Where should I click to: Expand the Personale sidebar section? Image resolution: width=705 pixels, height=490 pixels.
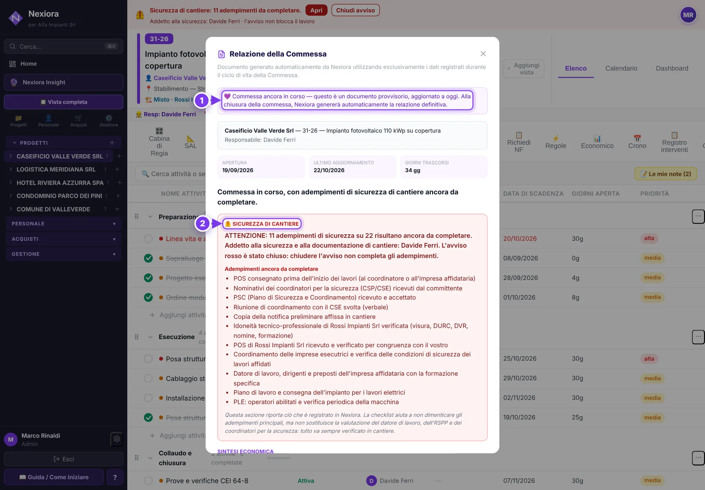click(x=63, y=223)
